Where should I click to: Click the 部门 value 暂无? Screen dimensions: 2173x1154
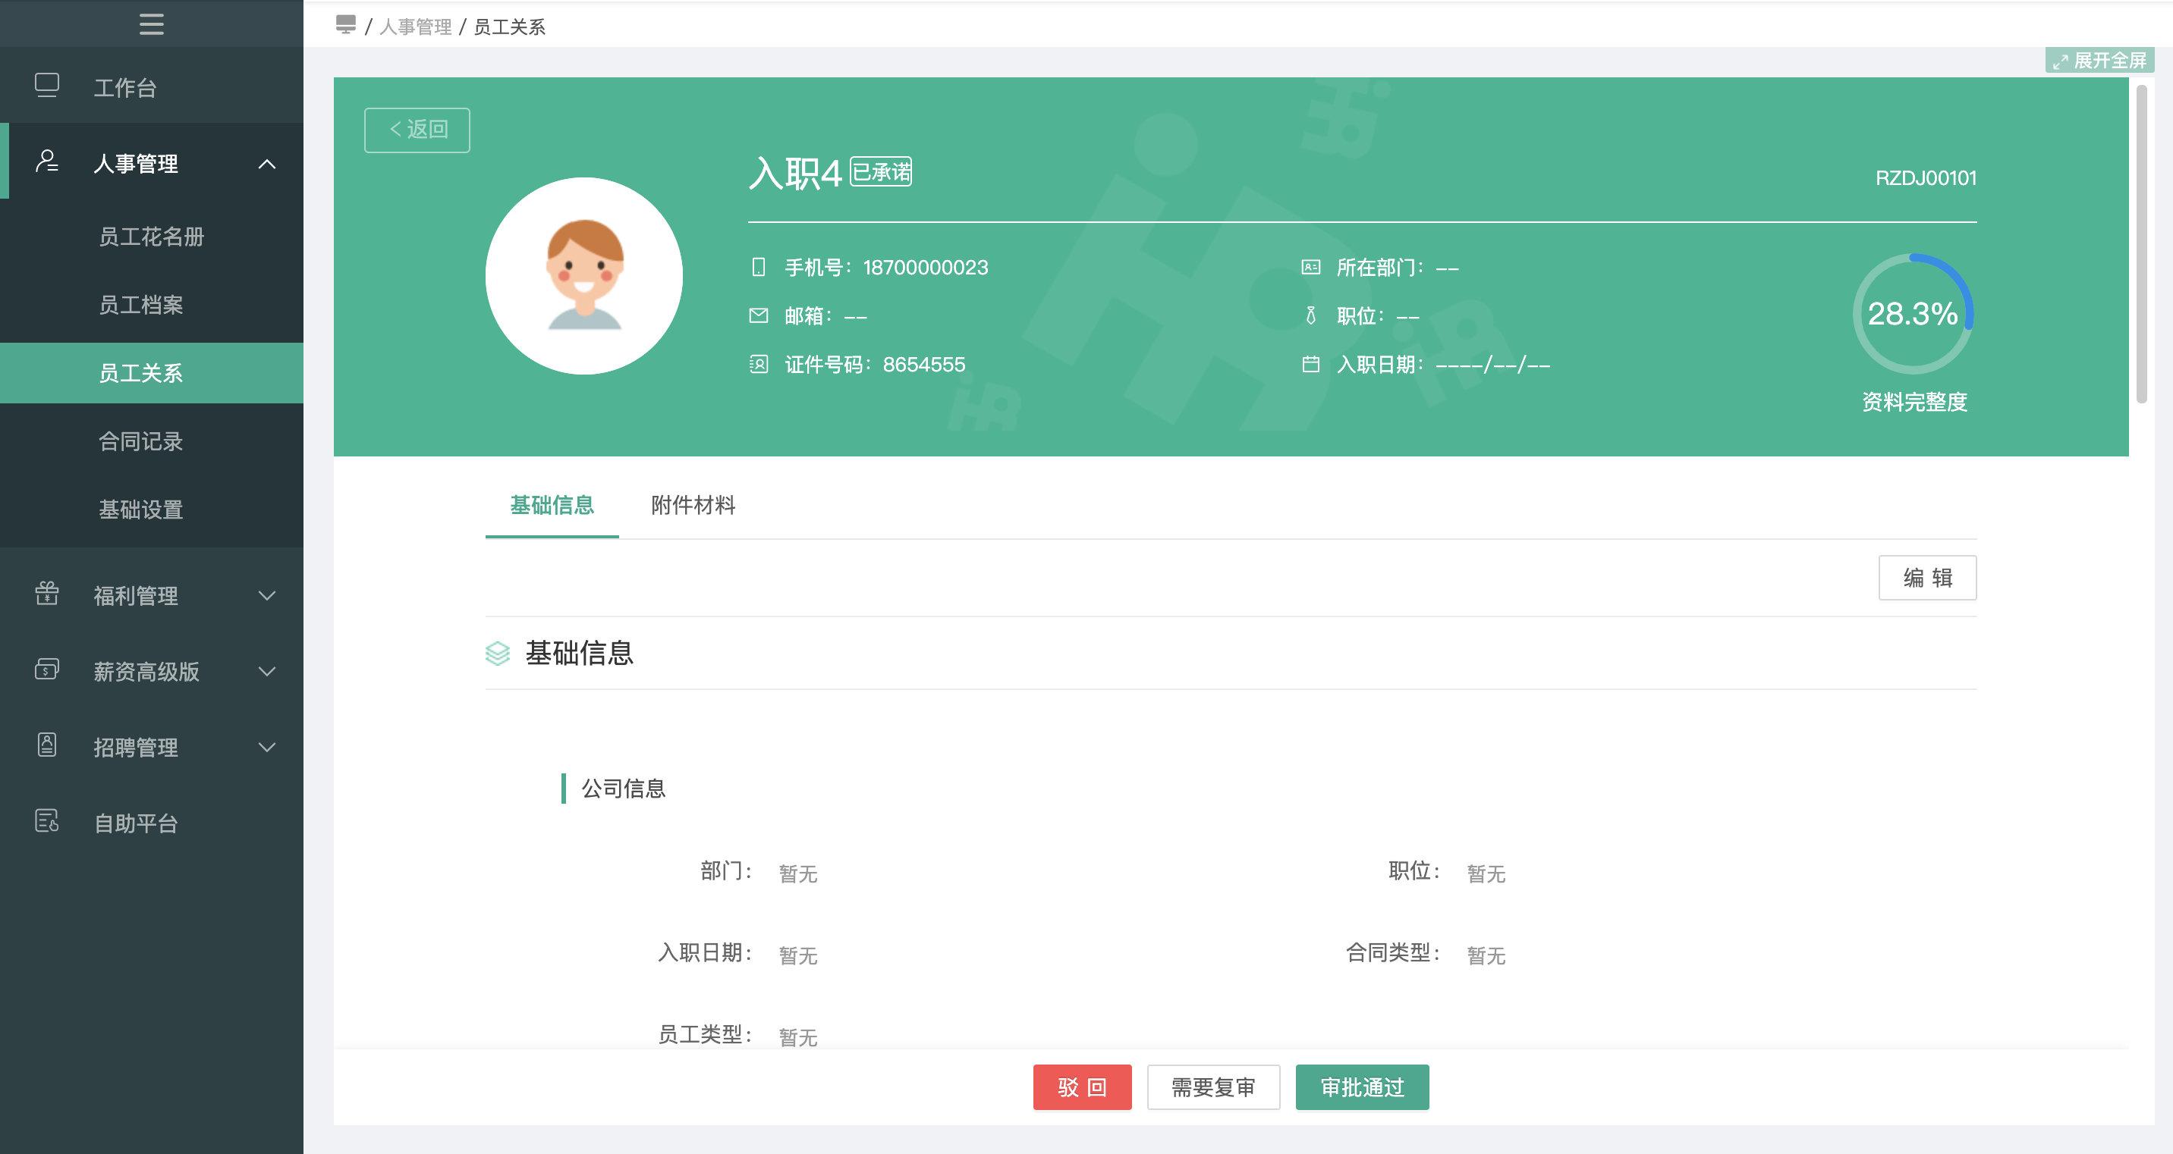(x=798, y=874)
